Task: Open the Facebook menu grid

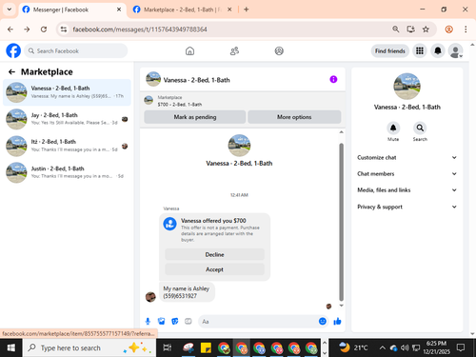Action: pos(420,50)
